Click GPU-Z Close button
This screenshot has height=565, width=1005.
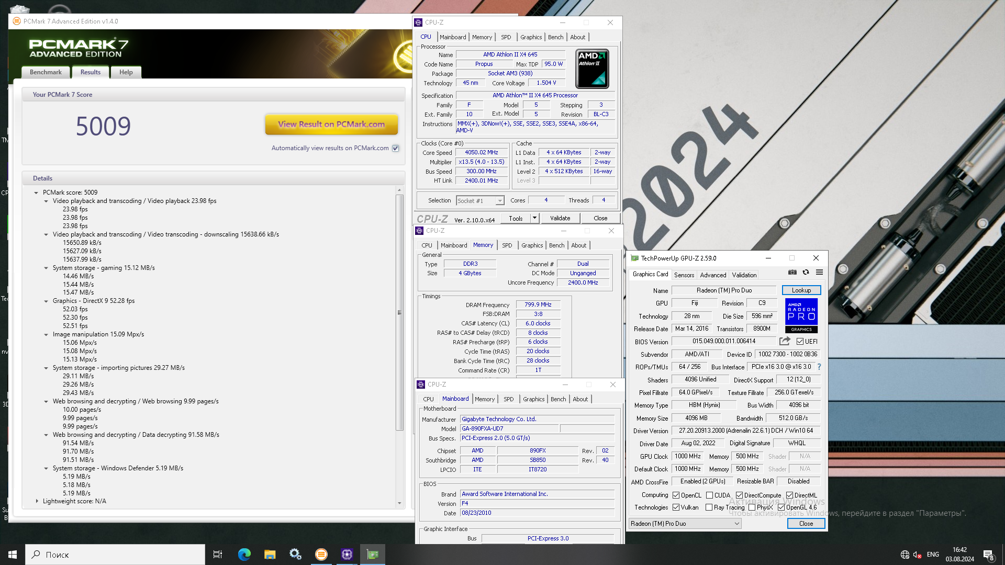click(806, 524)
